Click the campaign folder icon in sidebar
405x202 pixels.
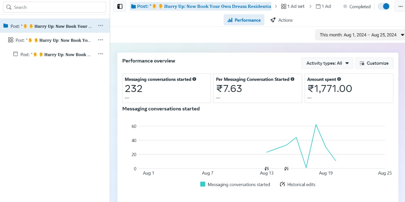point(6,26)
